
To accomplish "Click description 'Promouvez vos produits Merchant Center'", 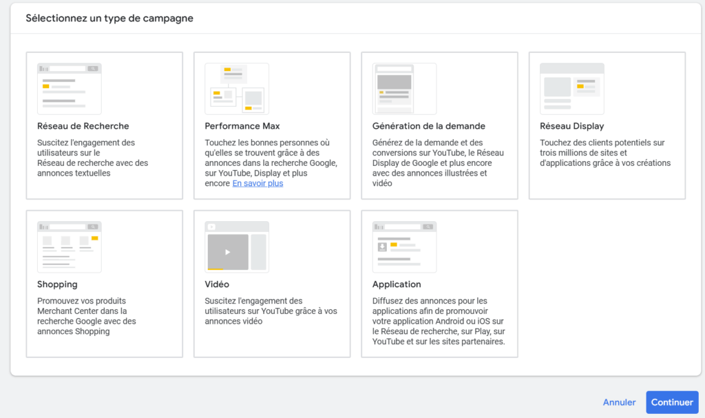I will 87,316.
